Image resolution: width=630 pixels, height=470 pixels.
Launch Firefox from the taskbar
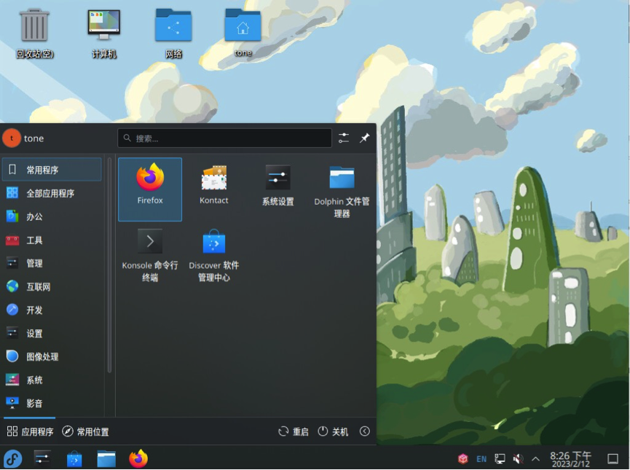(138, 458)
